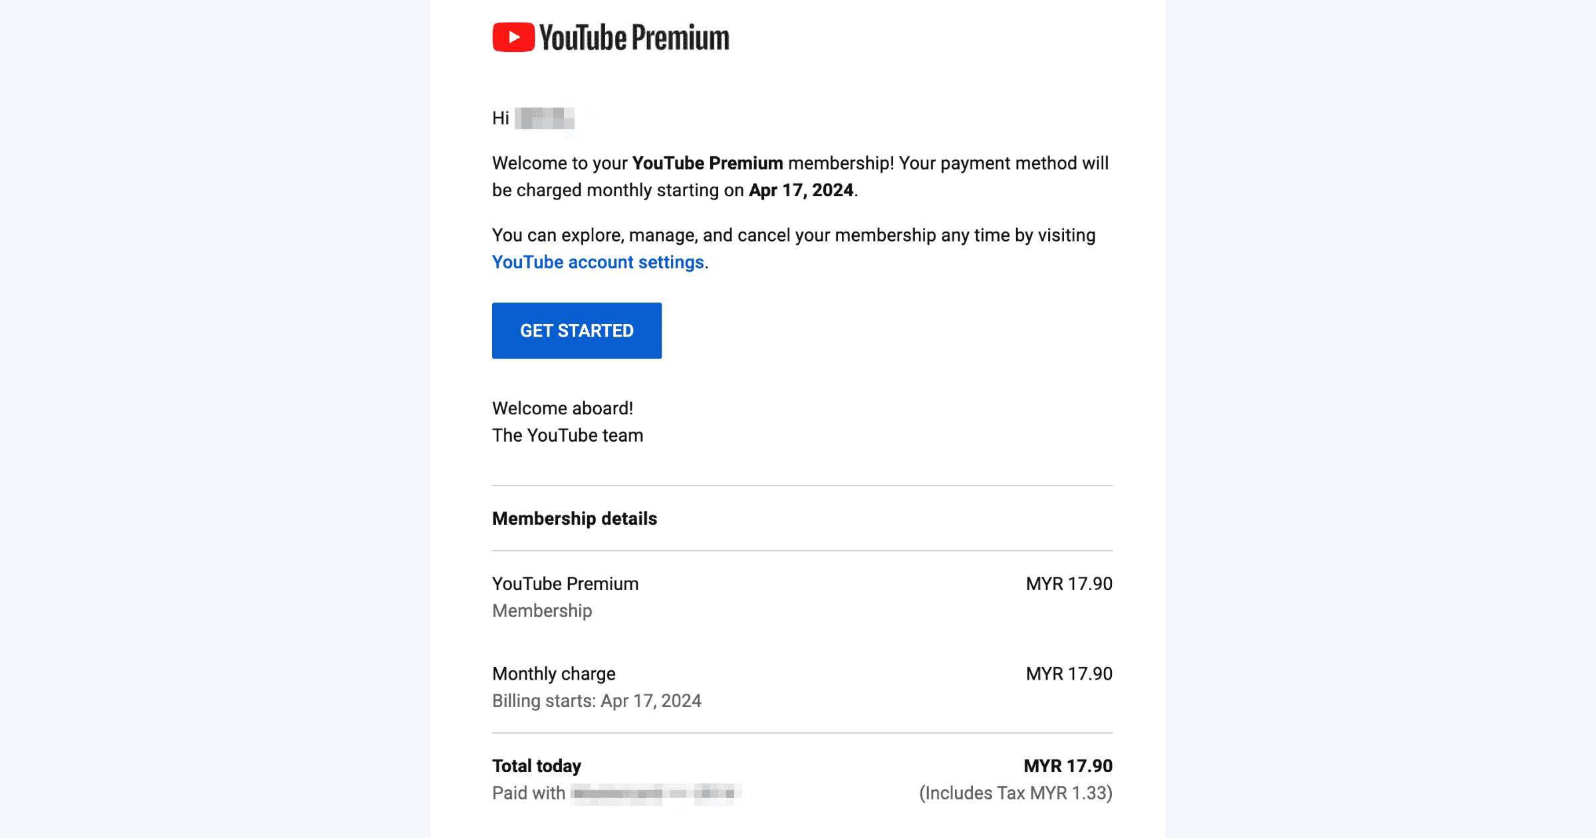Click the Billing starts: Apr 17, 2024 text

(597, 701)
